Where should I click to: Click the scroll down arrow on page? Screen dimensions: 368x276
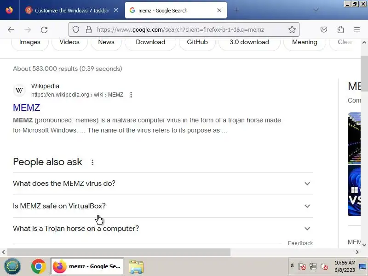(x=364, y=245)
